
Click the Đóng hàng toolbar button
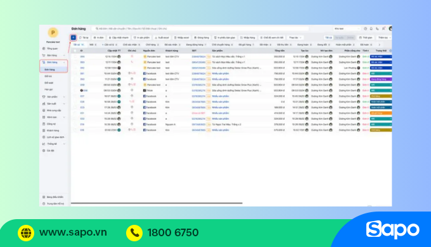[x=202, y=37]
